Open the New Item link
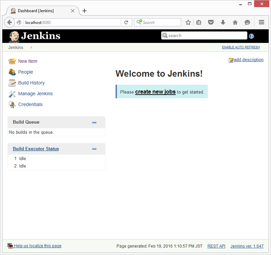This screenshot has height=255, width=271. tap(28, 61)
